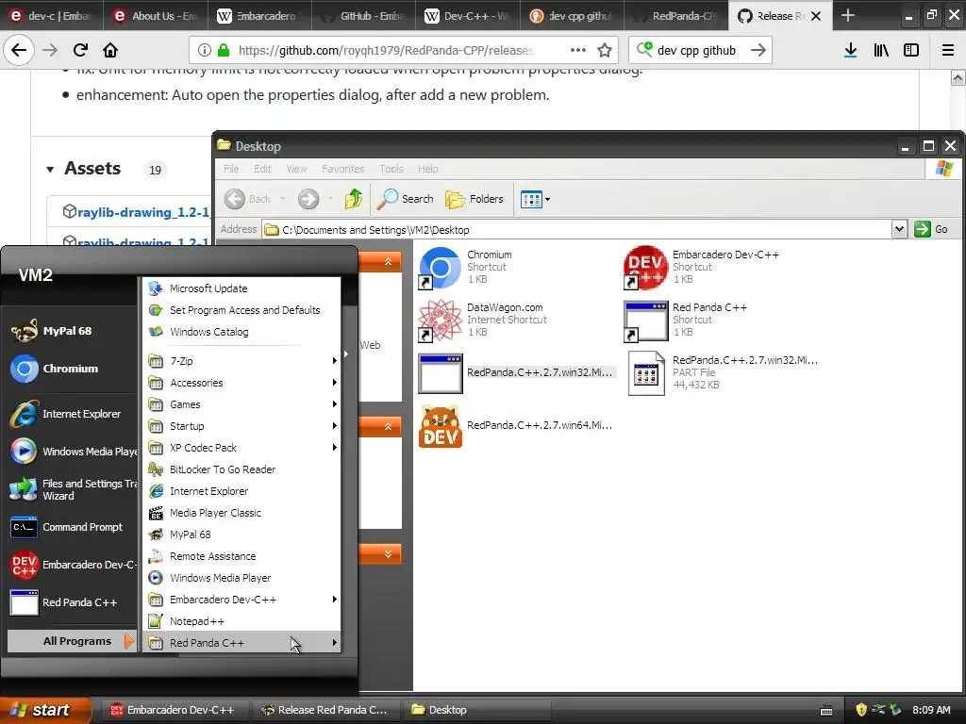Viewport: 966px width, 724px height.
Task: Switch to Release Red Panda taskbar button
Action: point(325,710)
